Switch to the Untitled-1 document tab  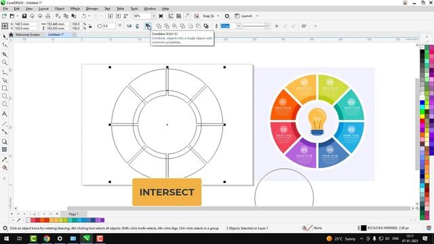pos(56,35)
